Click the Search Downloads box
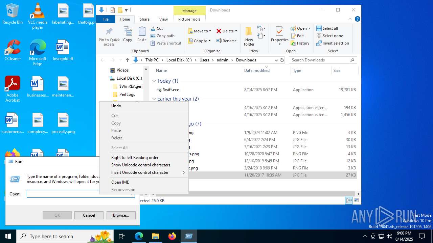The width and height of the screenshot is (433, 243). pyautogui.click(x=323, y=60)
